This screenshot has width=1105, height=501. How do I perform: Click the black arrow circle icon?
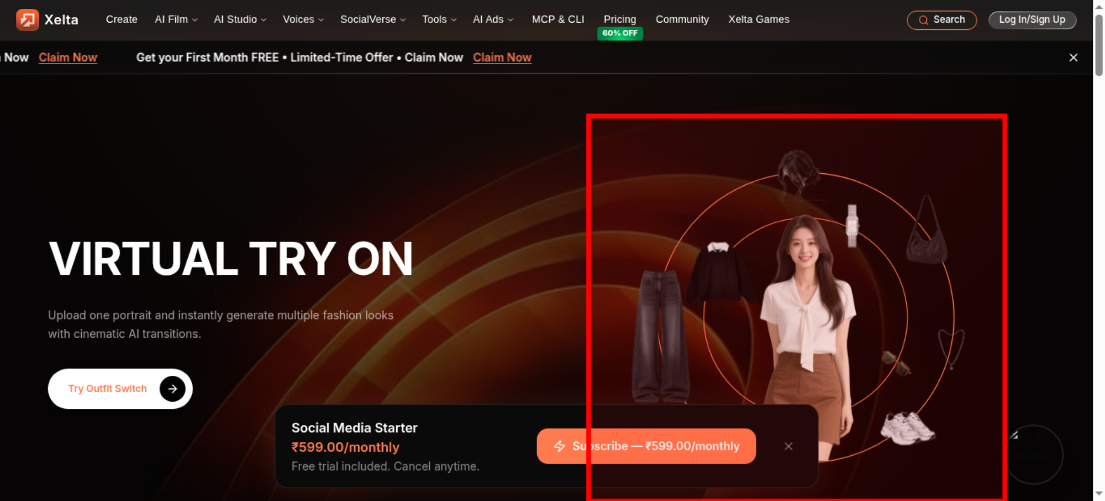tap(172, 389)
